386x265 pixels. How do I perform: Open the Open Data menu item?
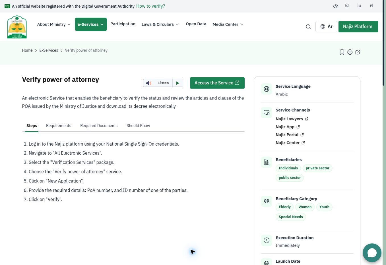(196, 24)
